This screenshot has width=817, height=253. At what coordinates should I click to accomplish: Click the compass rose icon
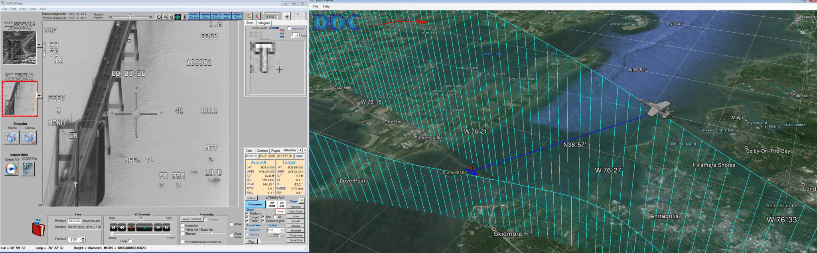[x=287, y=16]
